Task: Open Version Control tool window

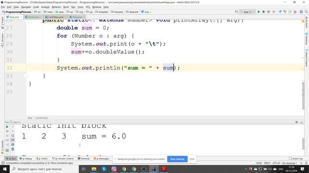Action: (x=63, y=159)
